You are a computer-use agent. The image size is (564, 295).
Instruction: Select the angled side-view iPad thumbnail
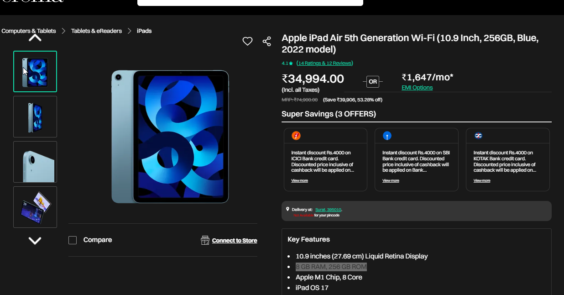pos(35,116)
